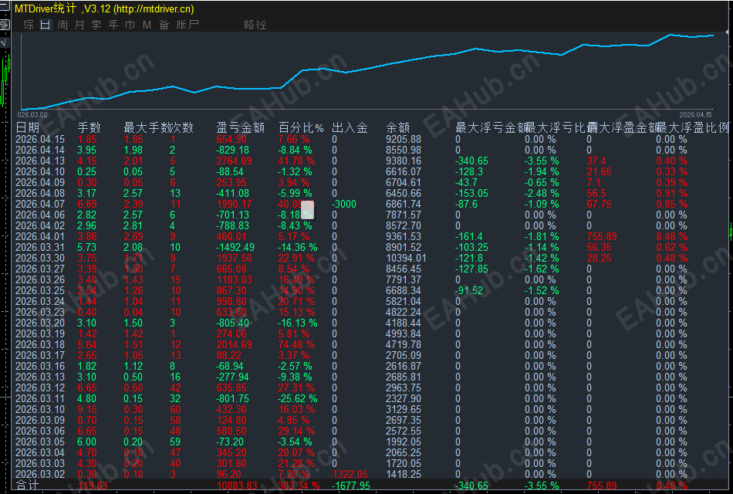
Task: Click loss value -1492.49
Action: coord(235,248)
